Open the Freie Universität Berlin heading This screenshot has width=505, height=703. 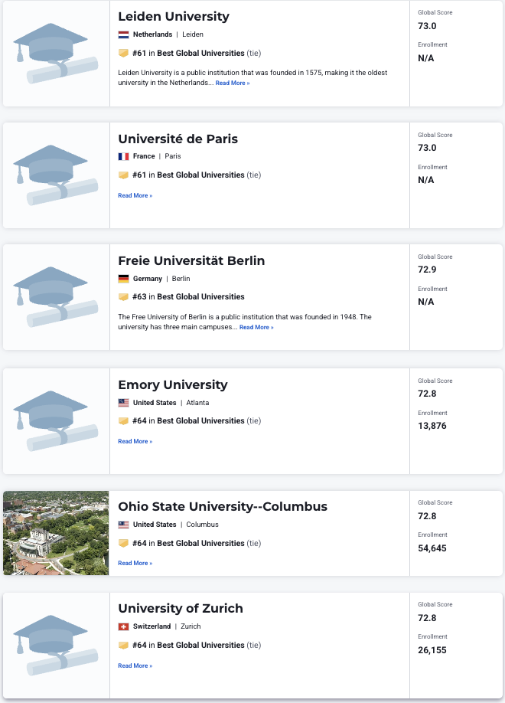tap(191, 260)
